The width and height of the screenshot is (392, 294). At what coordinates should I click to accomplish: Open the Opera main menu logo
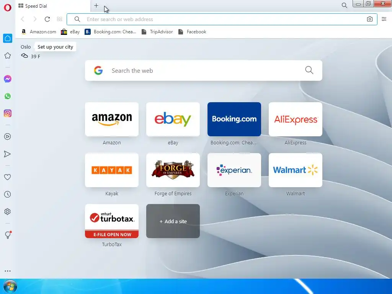coord(8,8)
